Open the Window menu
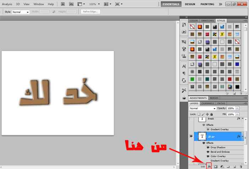Viewport: 249px width, 169px height. point(39,4)
